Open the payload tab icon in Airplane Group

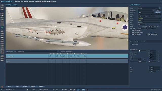(x=134, y=41)
